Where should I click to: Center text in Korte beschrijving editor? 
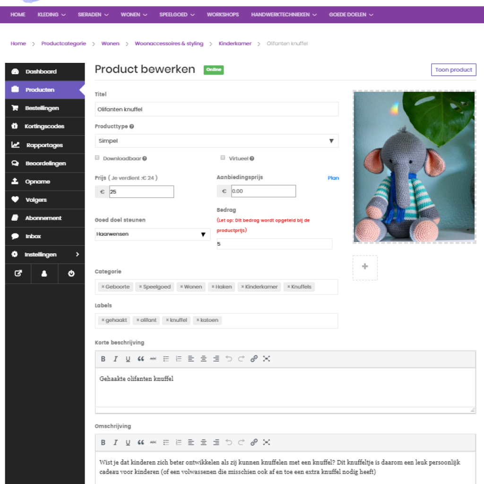(x=203, y=359)
